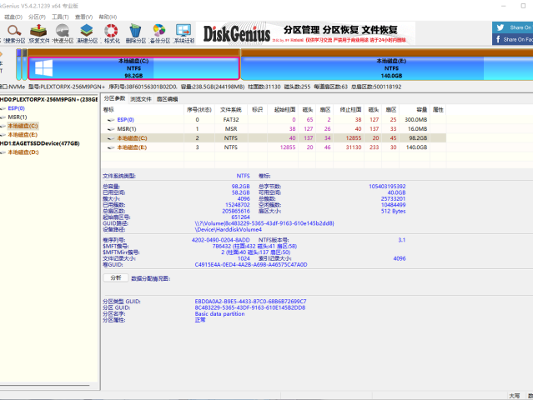Select the 本地磁盘(C:) row label in partition table

click(x=133, y=138)
